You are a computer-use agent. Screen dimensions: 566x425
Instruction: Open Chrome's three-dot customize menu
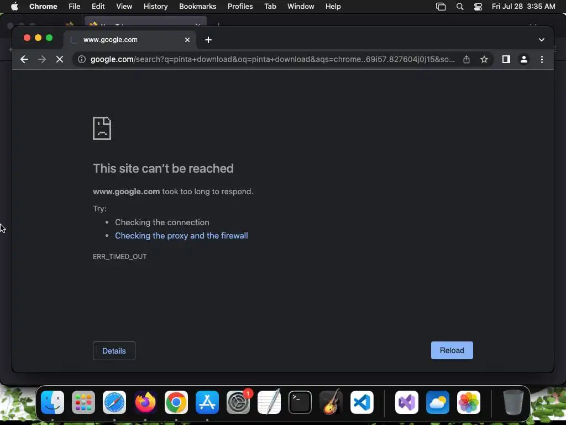(542, 59)
